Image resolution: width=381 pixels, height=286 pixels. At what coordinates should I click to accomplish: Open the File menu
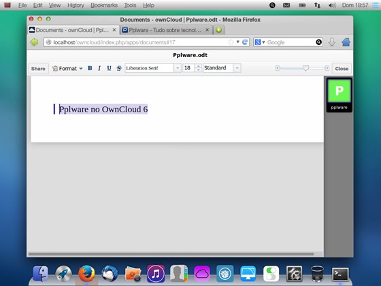click(x=22, y=5)
